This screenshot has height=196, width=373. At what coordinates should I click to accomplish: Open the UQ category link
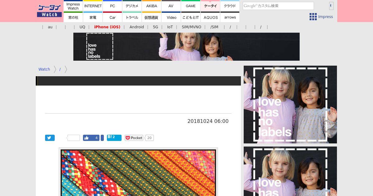(x=82, y=27)
